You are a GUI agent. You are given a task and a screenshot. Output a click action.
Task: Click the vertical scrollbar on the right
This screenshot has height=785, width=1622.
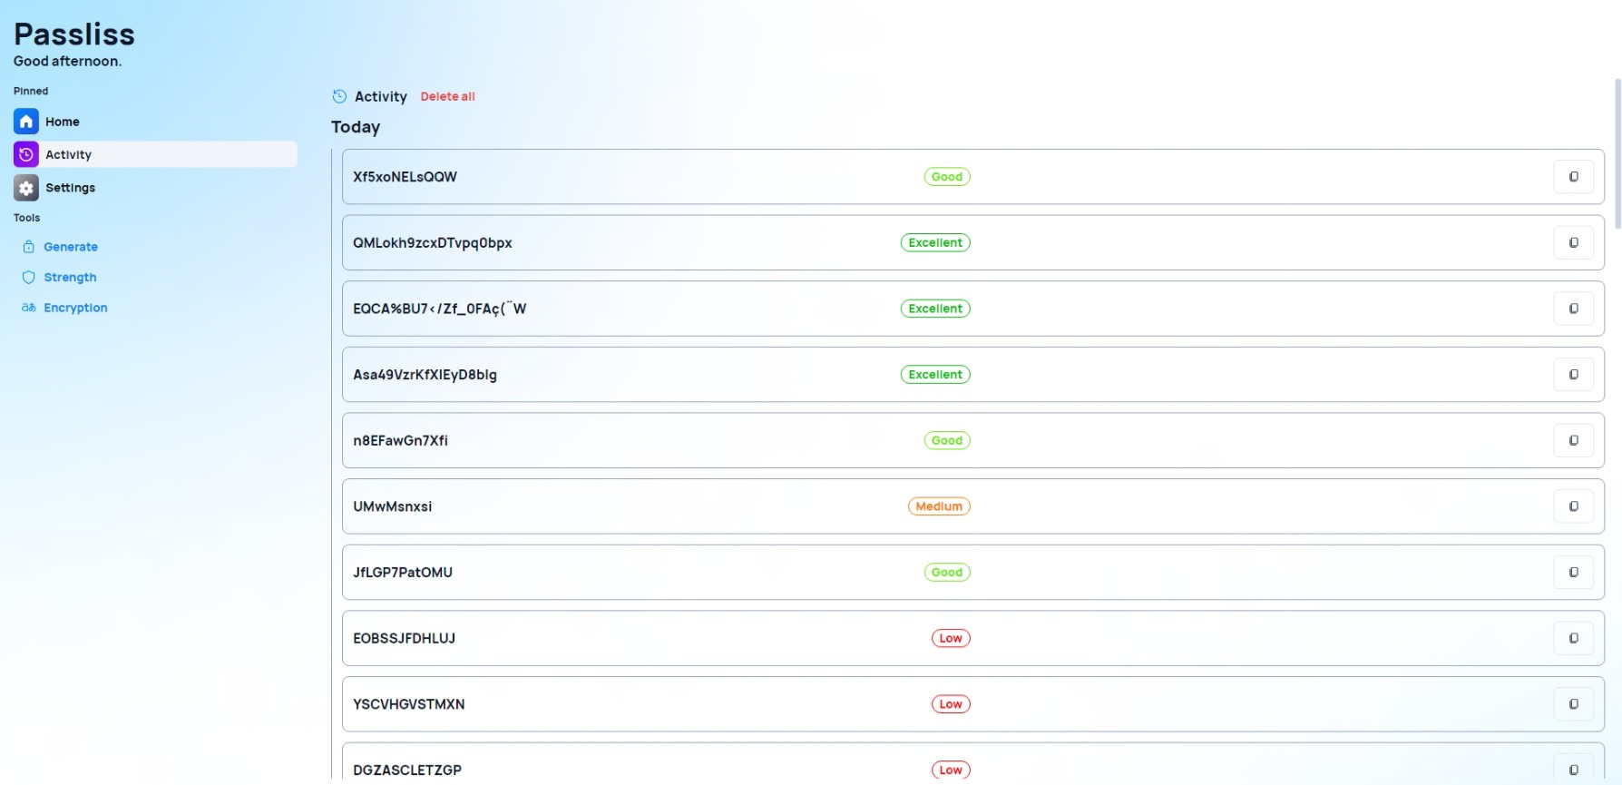pos(1617,153)
